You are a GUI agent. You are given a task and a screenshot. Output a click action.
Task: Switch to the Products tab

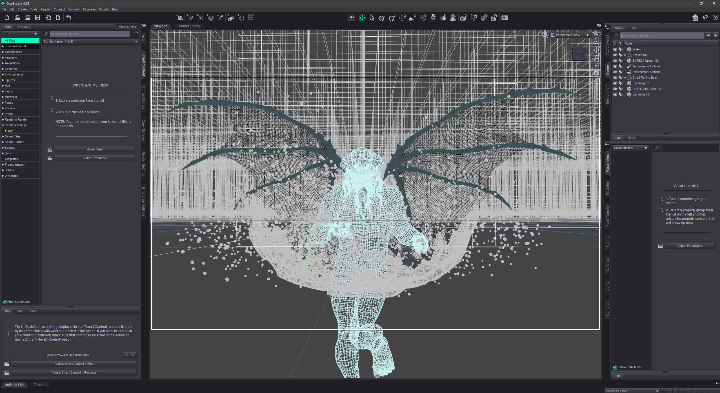tap(24, 27)
